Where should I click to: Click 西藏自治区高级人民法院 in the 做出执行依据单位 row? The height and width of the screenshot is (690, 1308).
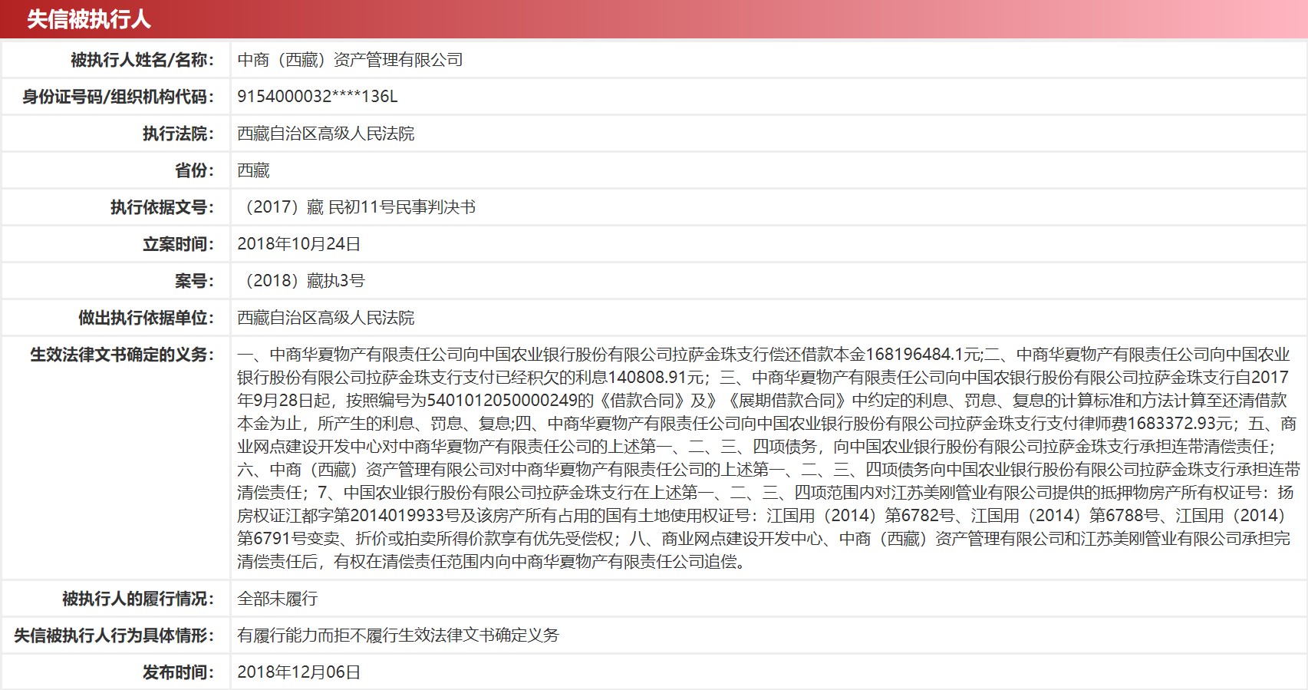(x=326, y=318)
